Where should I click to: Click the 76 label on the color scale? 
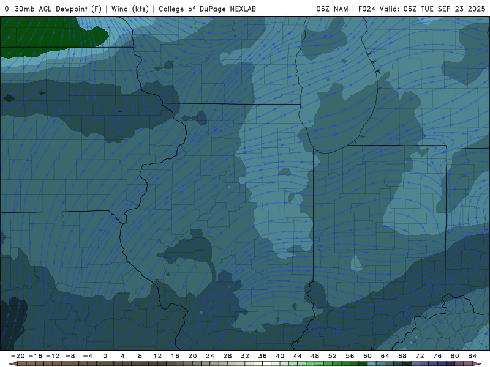pos(437,356)
